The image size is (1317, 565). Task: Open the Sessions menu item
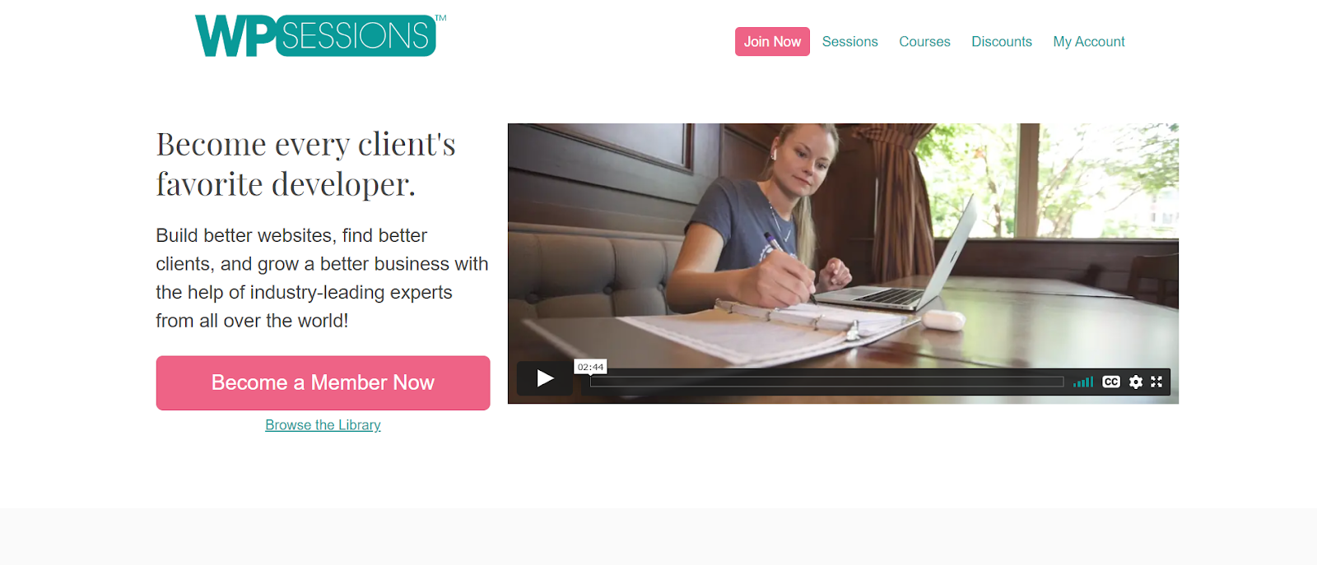pyautogui.click(x=849, y=41)
